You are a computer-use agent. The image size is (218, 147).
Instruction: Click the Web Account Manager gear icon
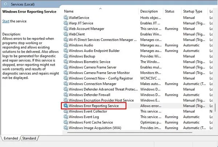(66, 29)
